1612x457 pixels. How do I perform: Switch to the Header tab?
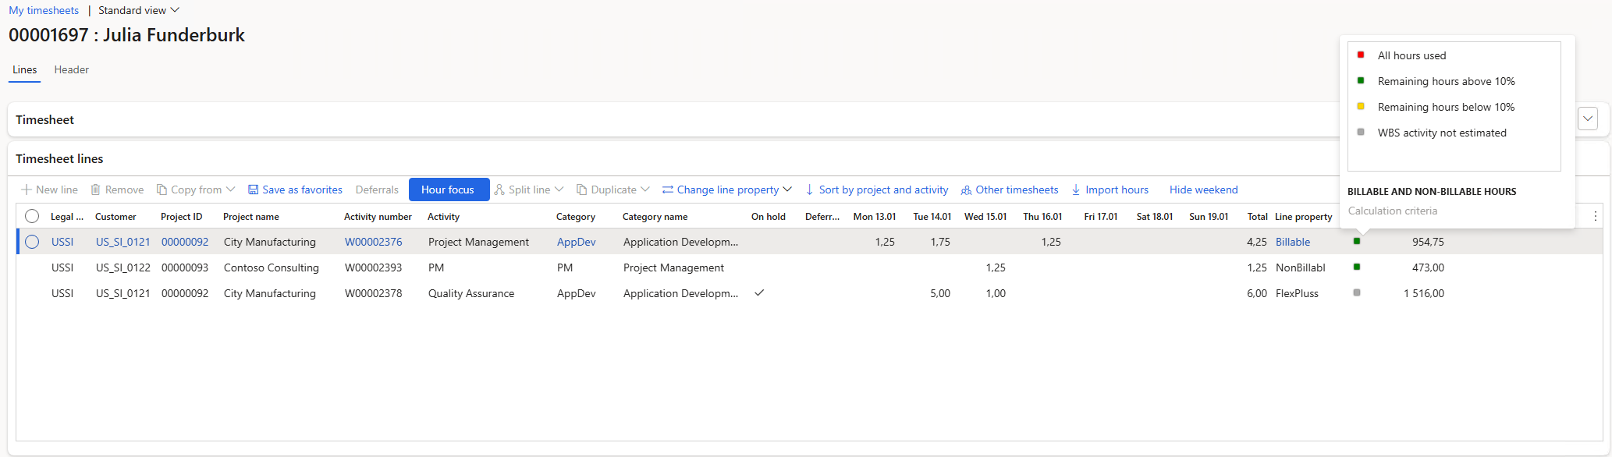(x=71, y=69)
